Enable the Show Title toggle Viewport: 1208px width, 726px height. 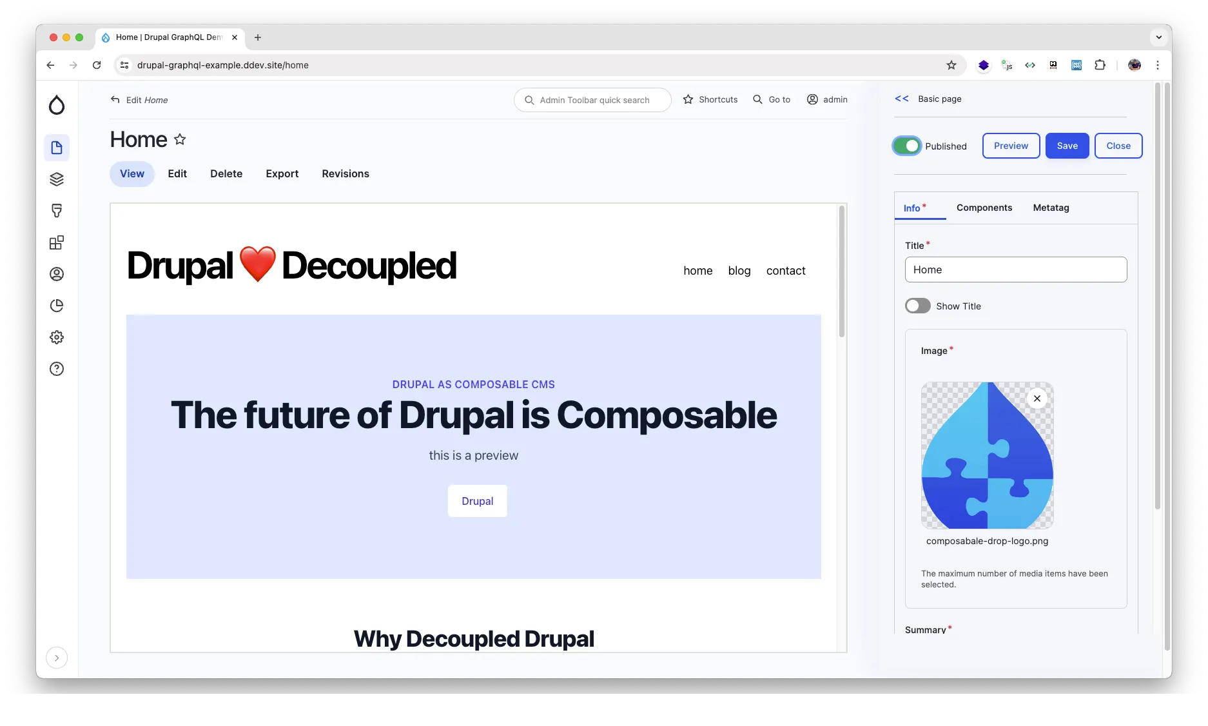point(918,306)
